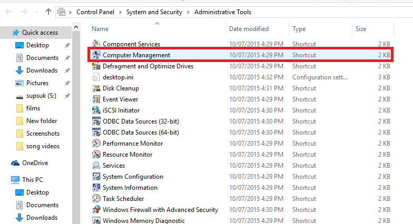Screen dimensions: 413x224
Task: Sort files by Date modified column
Action: [249, 29]
